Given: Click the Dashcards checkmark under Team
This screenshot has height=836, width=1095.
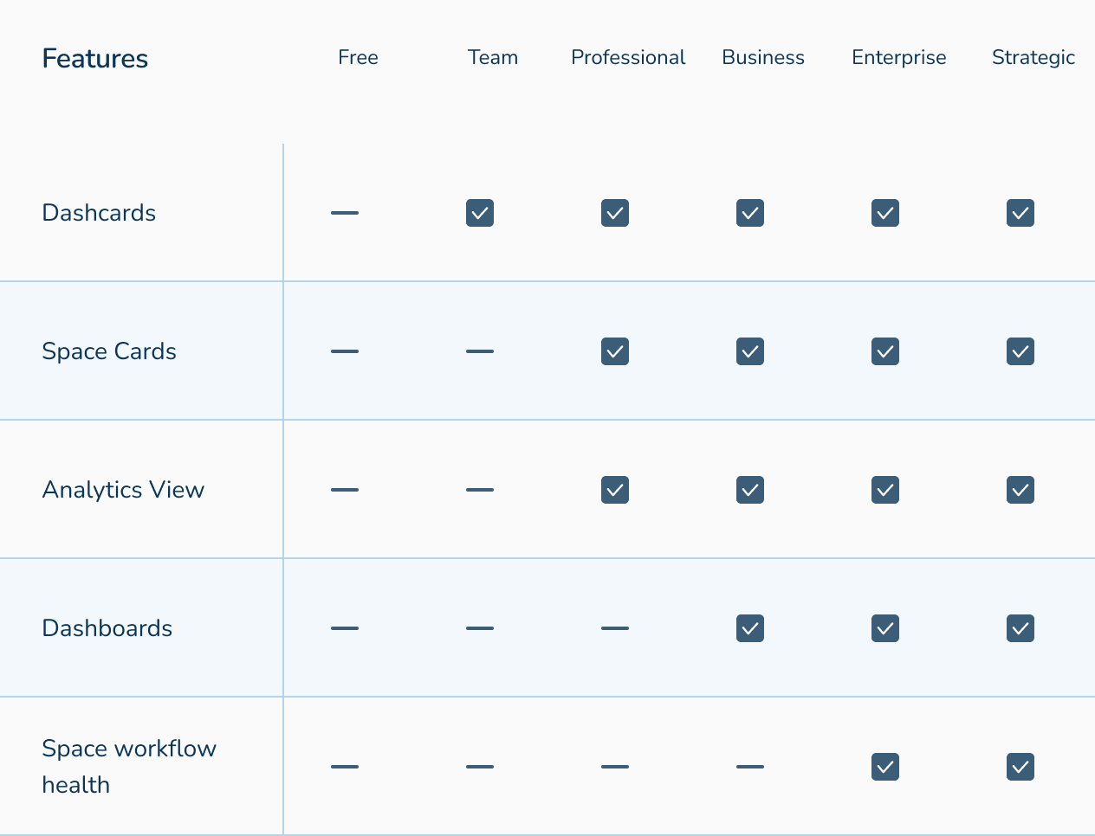Looking at the screenshot, I should coord(480,213).
